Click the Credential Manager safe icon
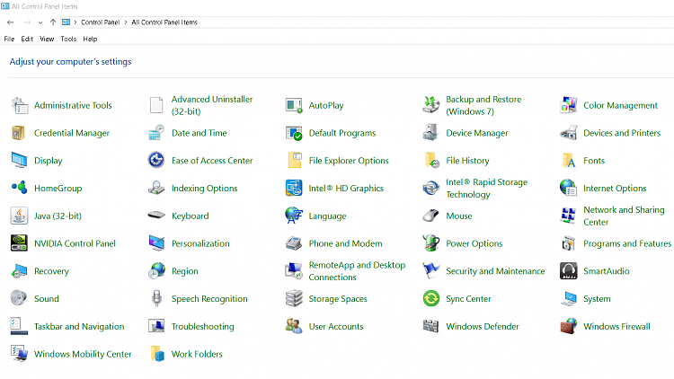The width and height of the screenshot is (674, 379). (19, 133)
